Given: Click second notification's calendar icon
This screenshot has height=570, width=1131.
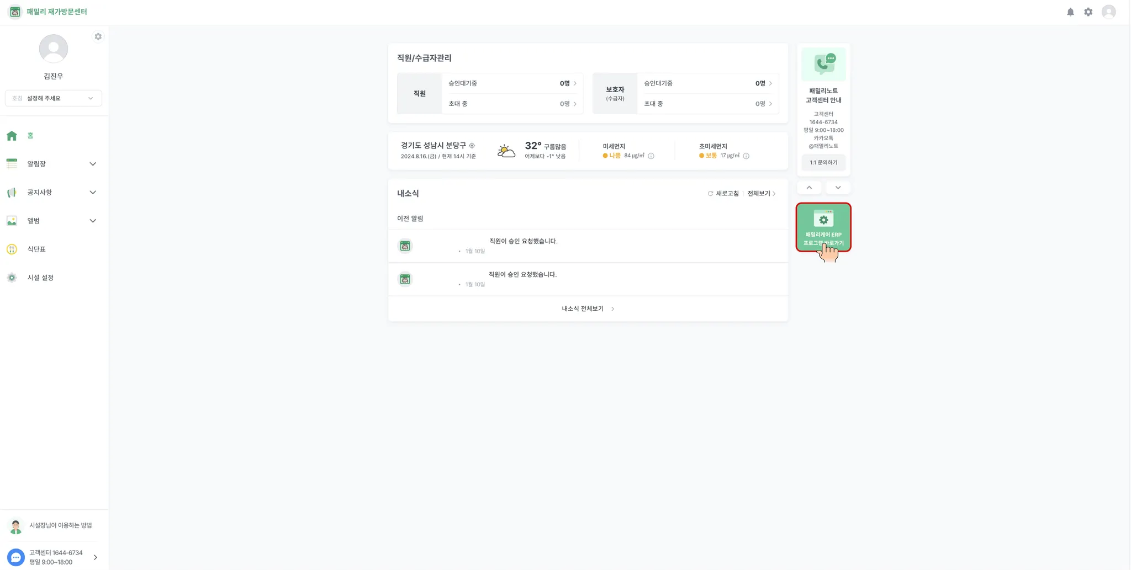Looking at the screenshot, I should (405, 279).
